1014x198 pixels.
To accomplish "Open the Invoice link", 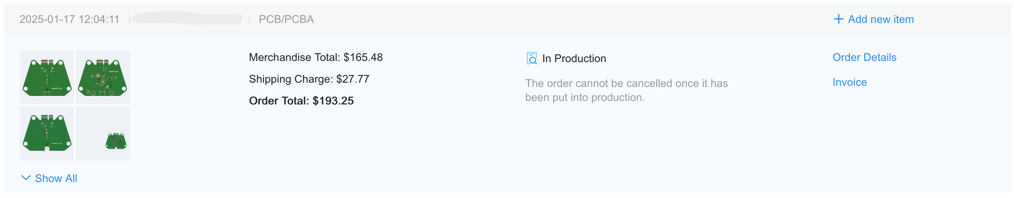I will 849,82.
